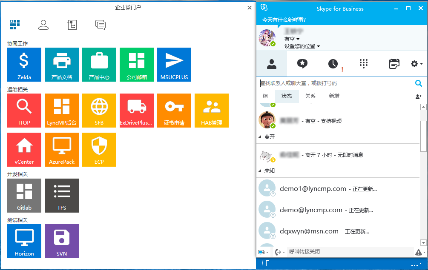The image size is (428, 270).
Task: Open the Skype logo menu in title bar
Action: (264, 7)
